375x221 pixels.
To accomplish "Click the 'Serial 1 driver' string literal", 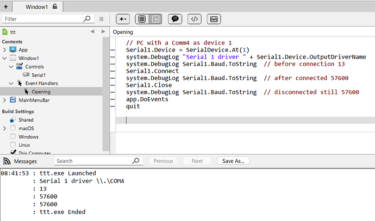I will tap(214, 57).
